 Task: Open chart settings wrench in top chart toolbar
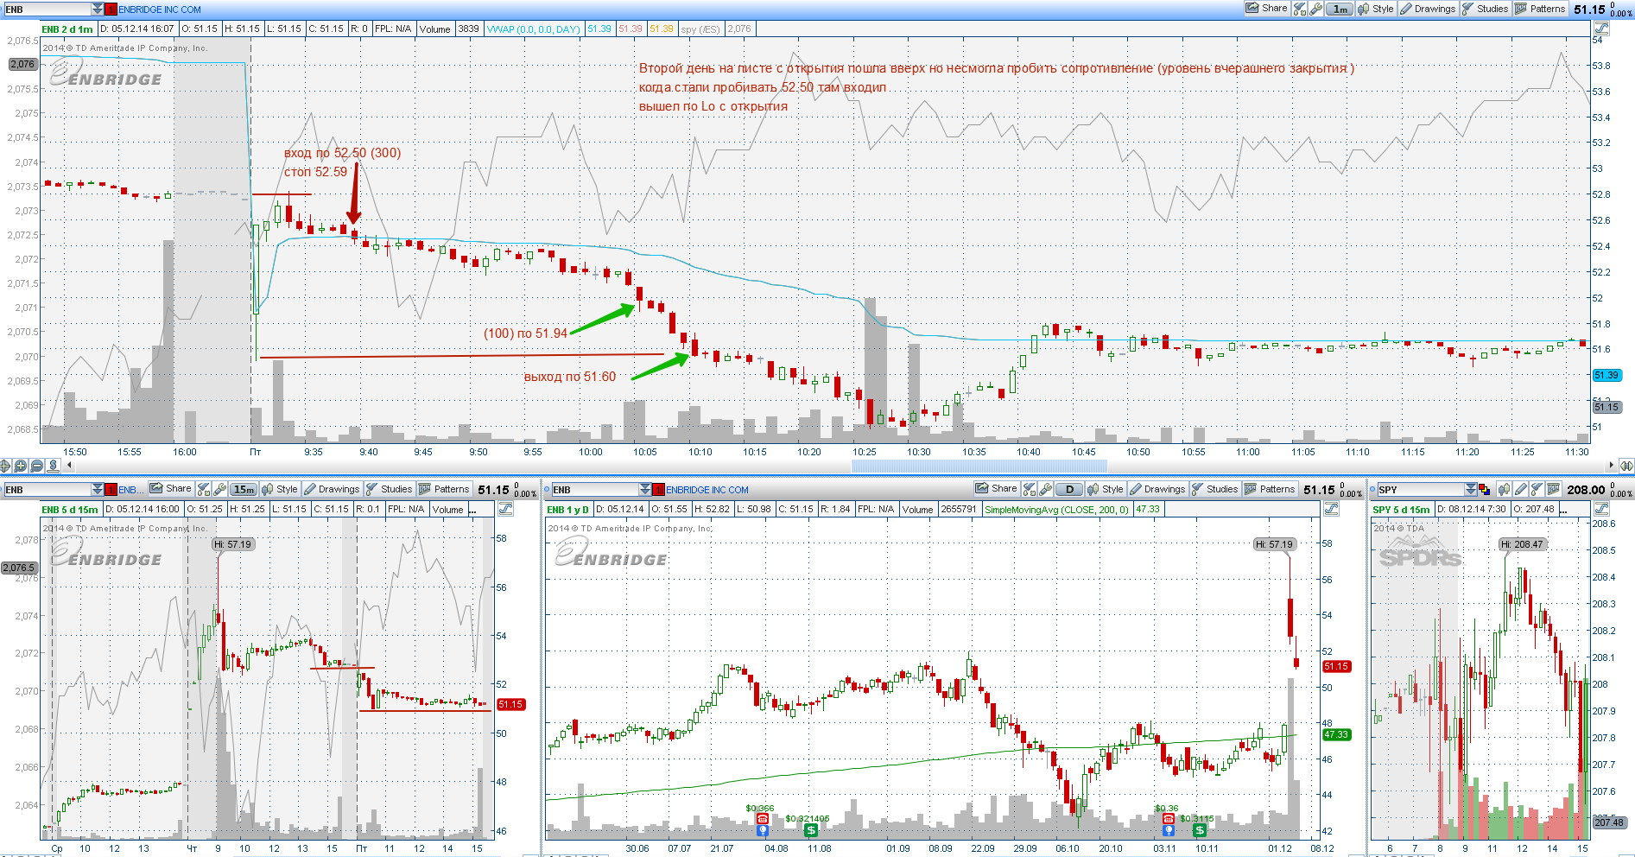click(x=1315, y=9)
